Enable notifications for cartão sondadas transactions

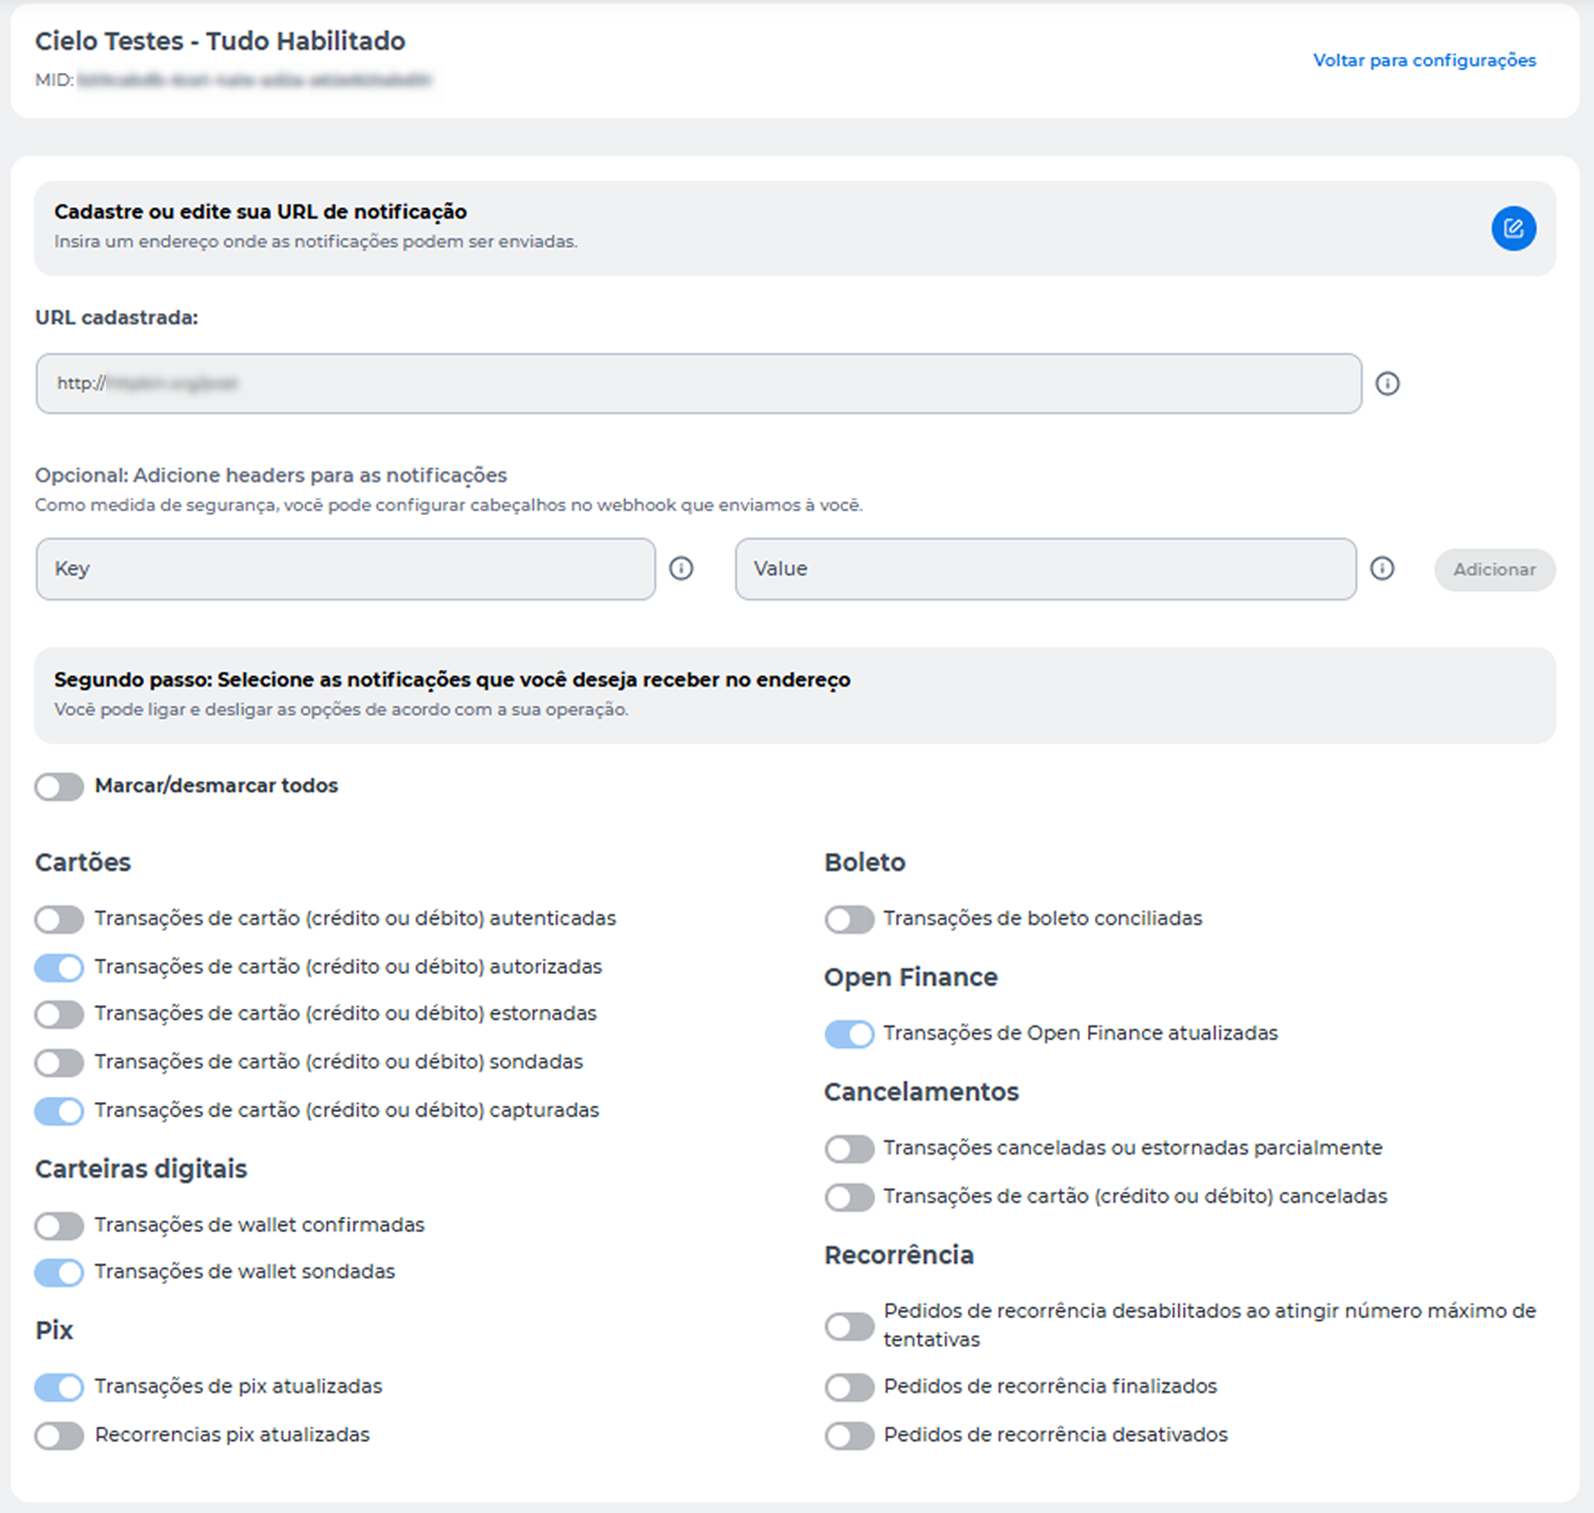[60, 1062]
